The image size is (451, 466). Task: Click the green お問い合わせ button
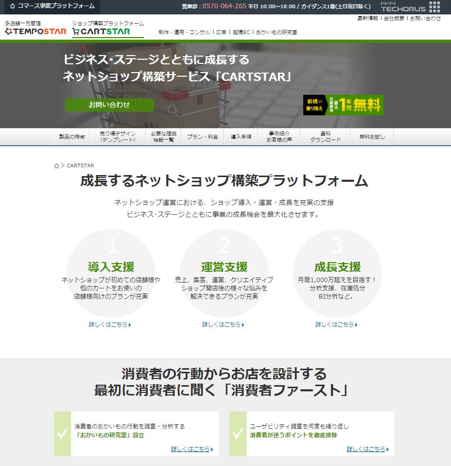click(x=109, y=105)
